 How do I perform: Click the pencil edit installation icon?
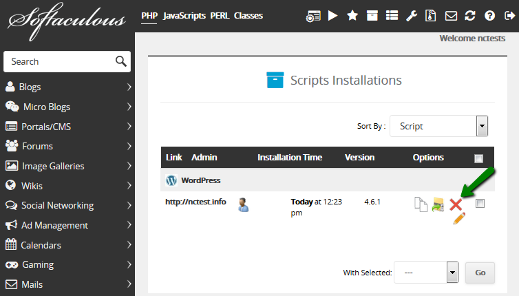[x=459, y=218]
